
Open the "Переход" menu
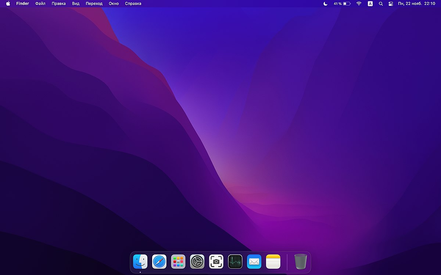click(94, 4)
